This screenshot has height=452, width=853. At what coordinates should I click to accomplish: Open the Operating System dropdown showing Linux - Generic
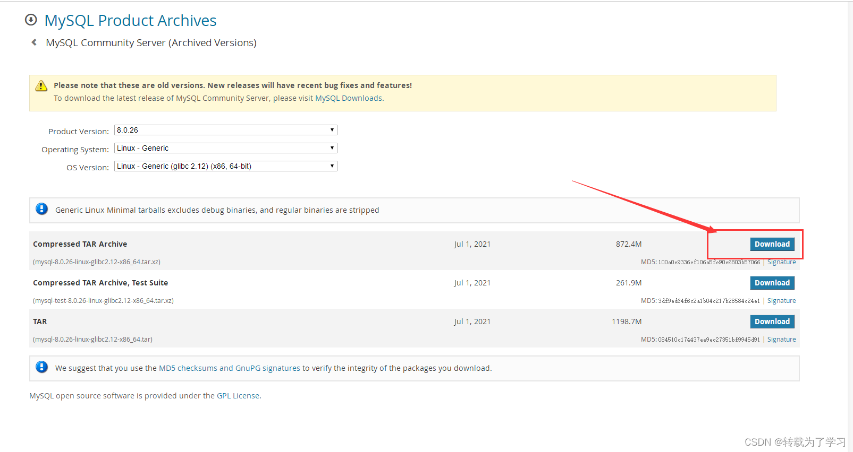point(226,148)
